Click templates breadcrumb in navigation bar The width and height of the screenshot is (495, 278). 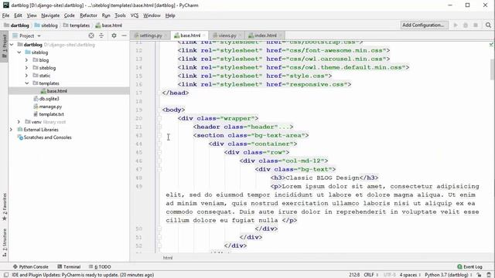77,25
